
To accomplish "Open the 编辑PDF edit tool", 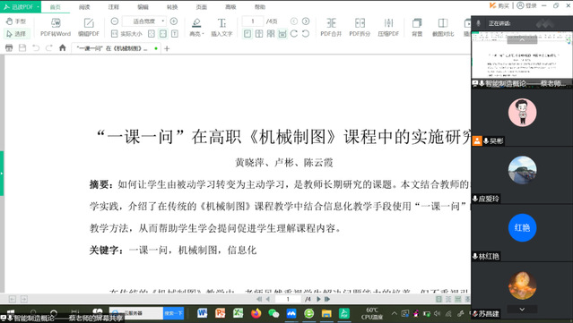I will 89,28.
